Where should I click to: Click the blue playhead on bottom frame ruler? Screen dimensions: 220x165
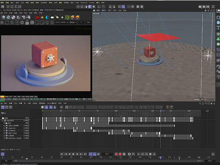click(161, 157)
